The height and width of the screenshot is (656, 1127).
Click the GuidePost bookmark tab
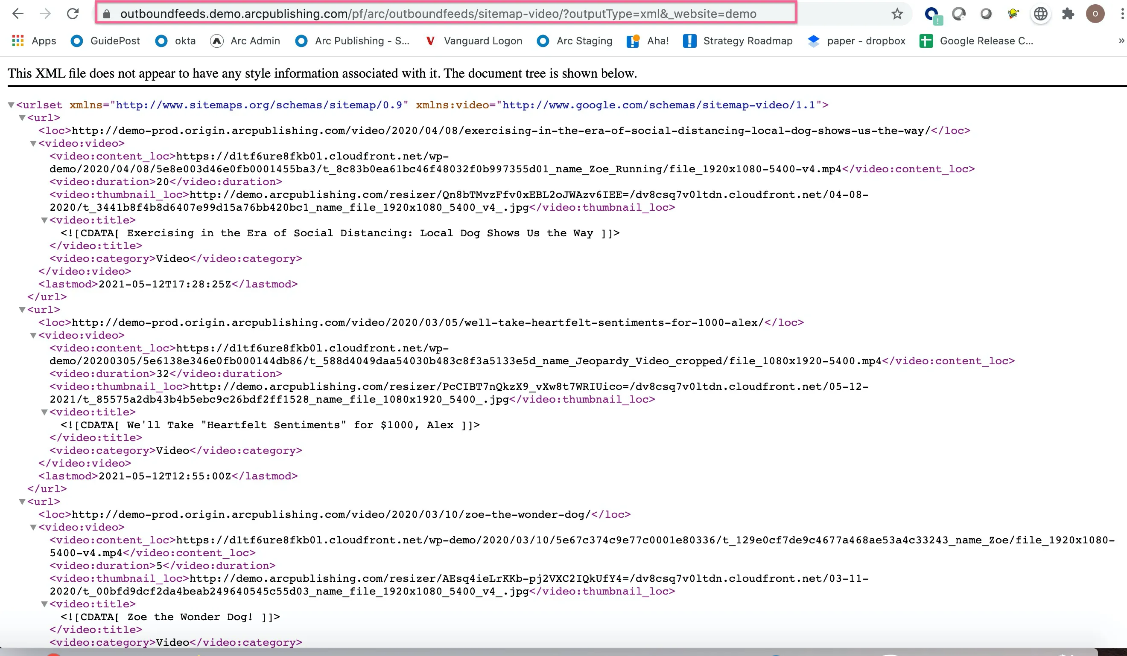click(x=115, y=41)
